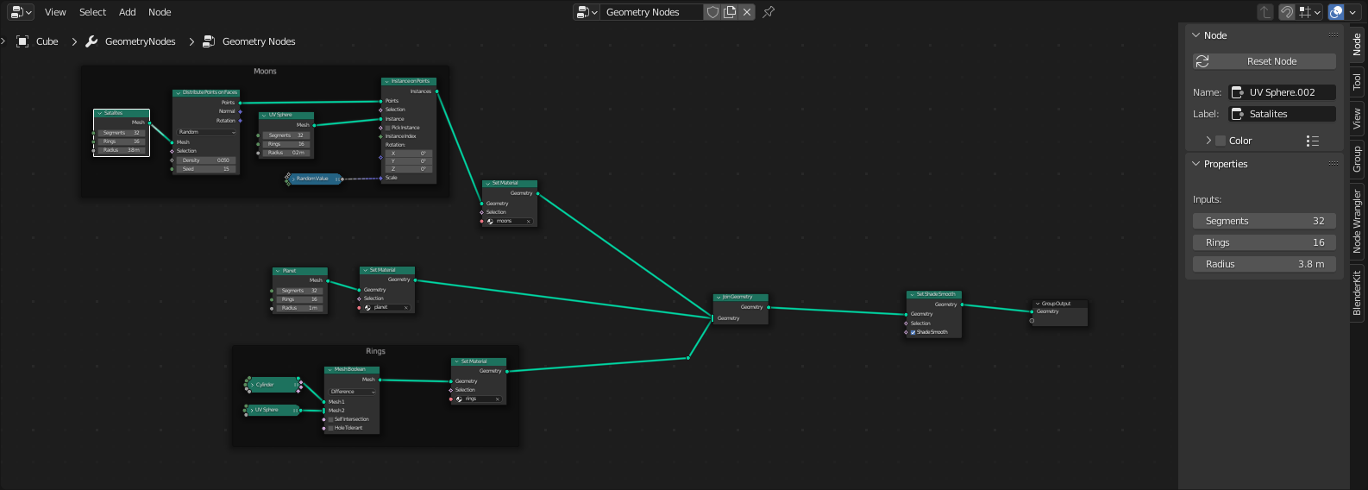This screenshot has height=490, width=1368.
Task: Unlink the Geometry Nodes tree with the X
Action: (747, 12)
